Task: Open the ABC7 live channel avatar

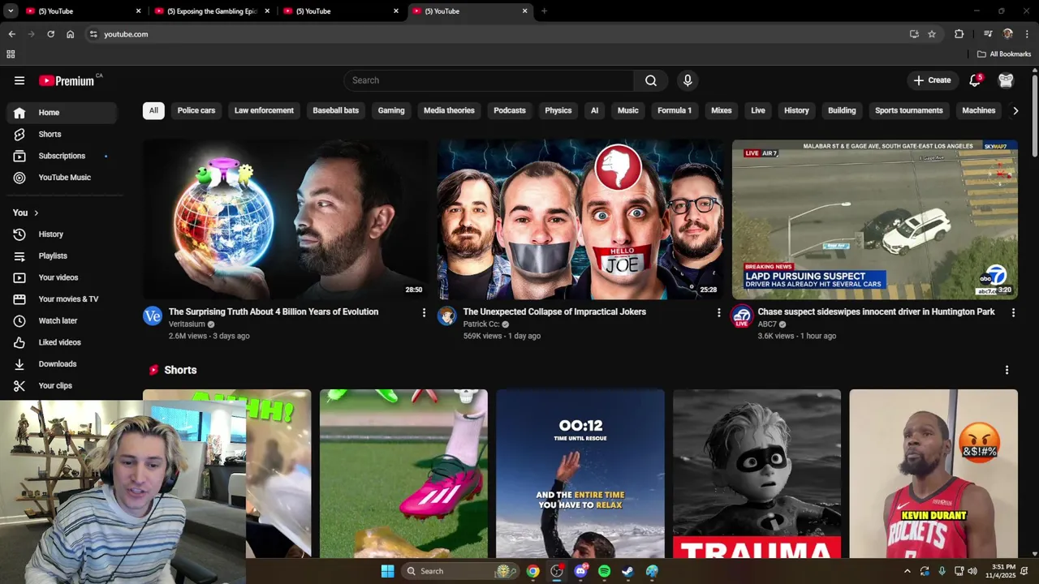Action: click(x=742, y=316)
